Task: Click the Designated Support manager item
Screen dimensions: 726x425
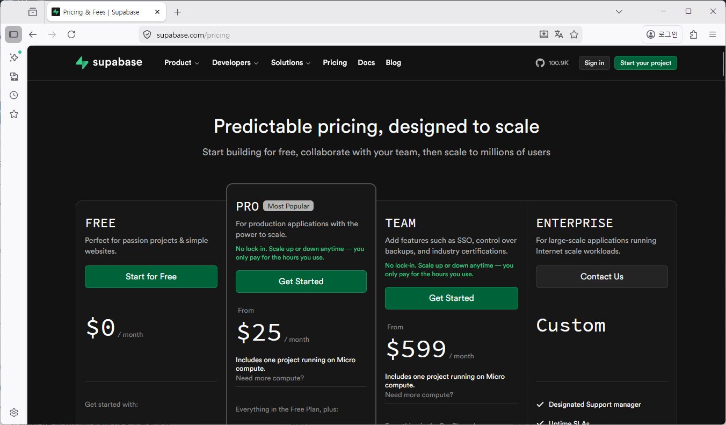Action: pos(595,404)
